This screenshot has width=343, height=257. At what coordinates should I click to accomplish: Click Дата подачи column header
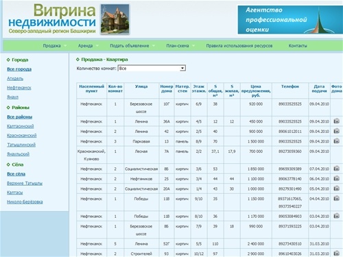(319, 88)
